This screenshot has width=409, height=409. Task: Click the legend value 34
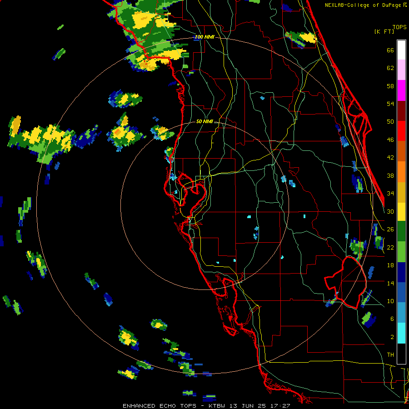click(x=390, y=194)
